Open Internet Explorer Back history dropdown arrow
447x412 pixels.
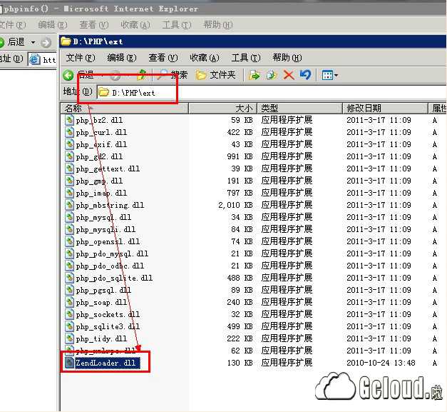pyautogui.click(x=33, y=43)
